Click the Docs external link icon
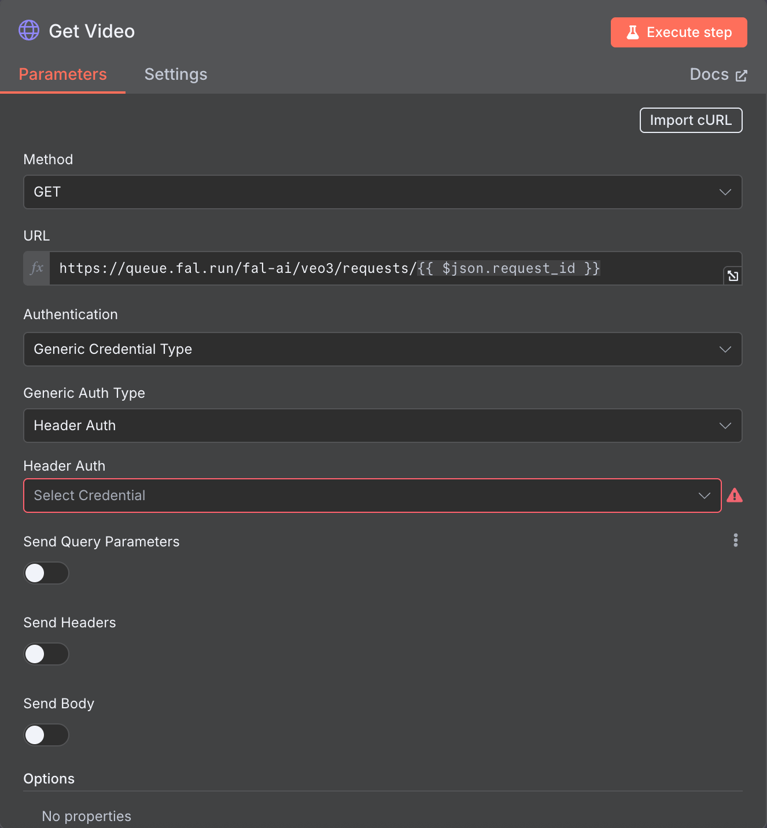This screenshot has height=828, width=767. (x=742, y=76)
